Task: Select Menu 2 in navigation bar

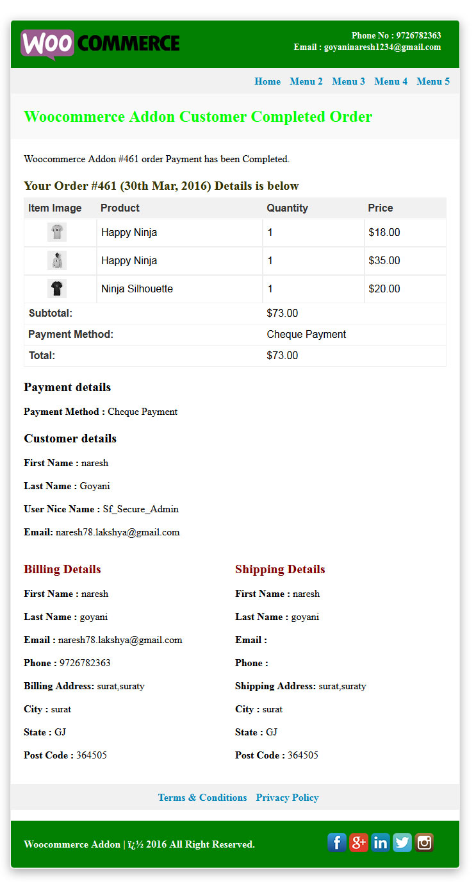Action: coord(306,81)
